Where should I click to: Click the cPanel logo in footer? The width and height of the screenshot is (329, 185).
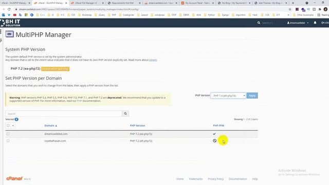(x=14, y=178)
